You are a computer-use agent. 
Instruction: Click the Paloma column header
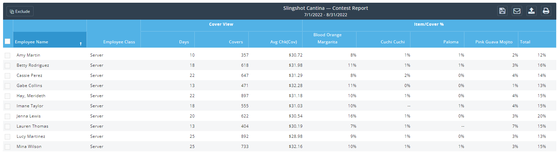(x=451, y=42)
